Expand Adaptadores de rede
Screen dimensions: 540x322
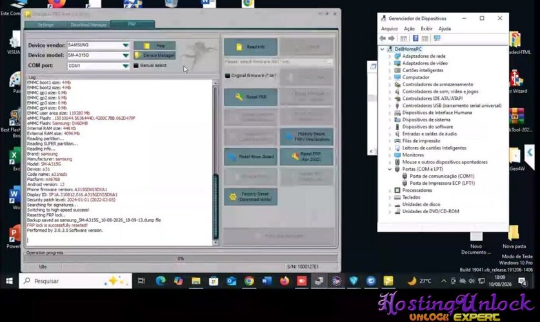click(x=390, y=57)
